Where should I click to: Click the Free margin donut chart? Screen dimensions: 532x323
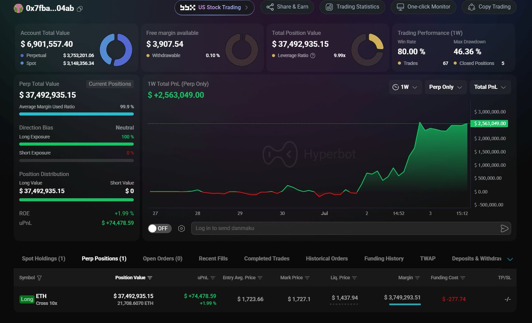click(x=242, y=50)
